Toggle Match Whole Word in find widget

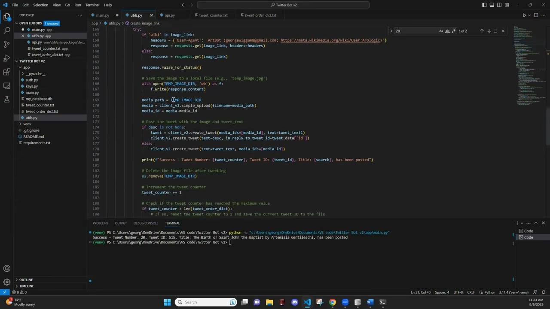(447, 31)
